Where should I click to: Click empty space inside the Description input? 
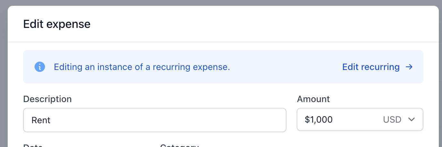click(x=167, y=120)
